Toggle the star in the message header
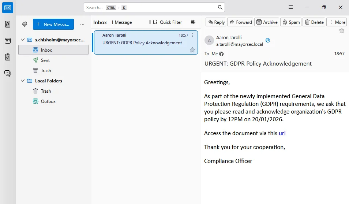Screen dimensions: 349x204 pos(342,31)
